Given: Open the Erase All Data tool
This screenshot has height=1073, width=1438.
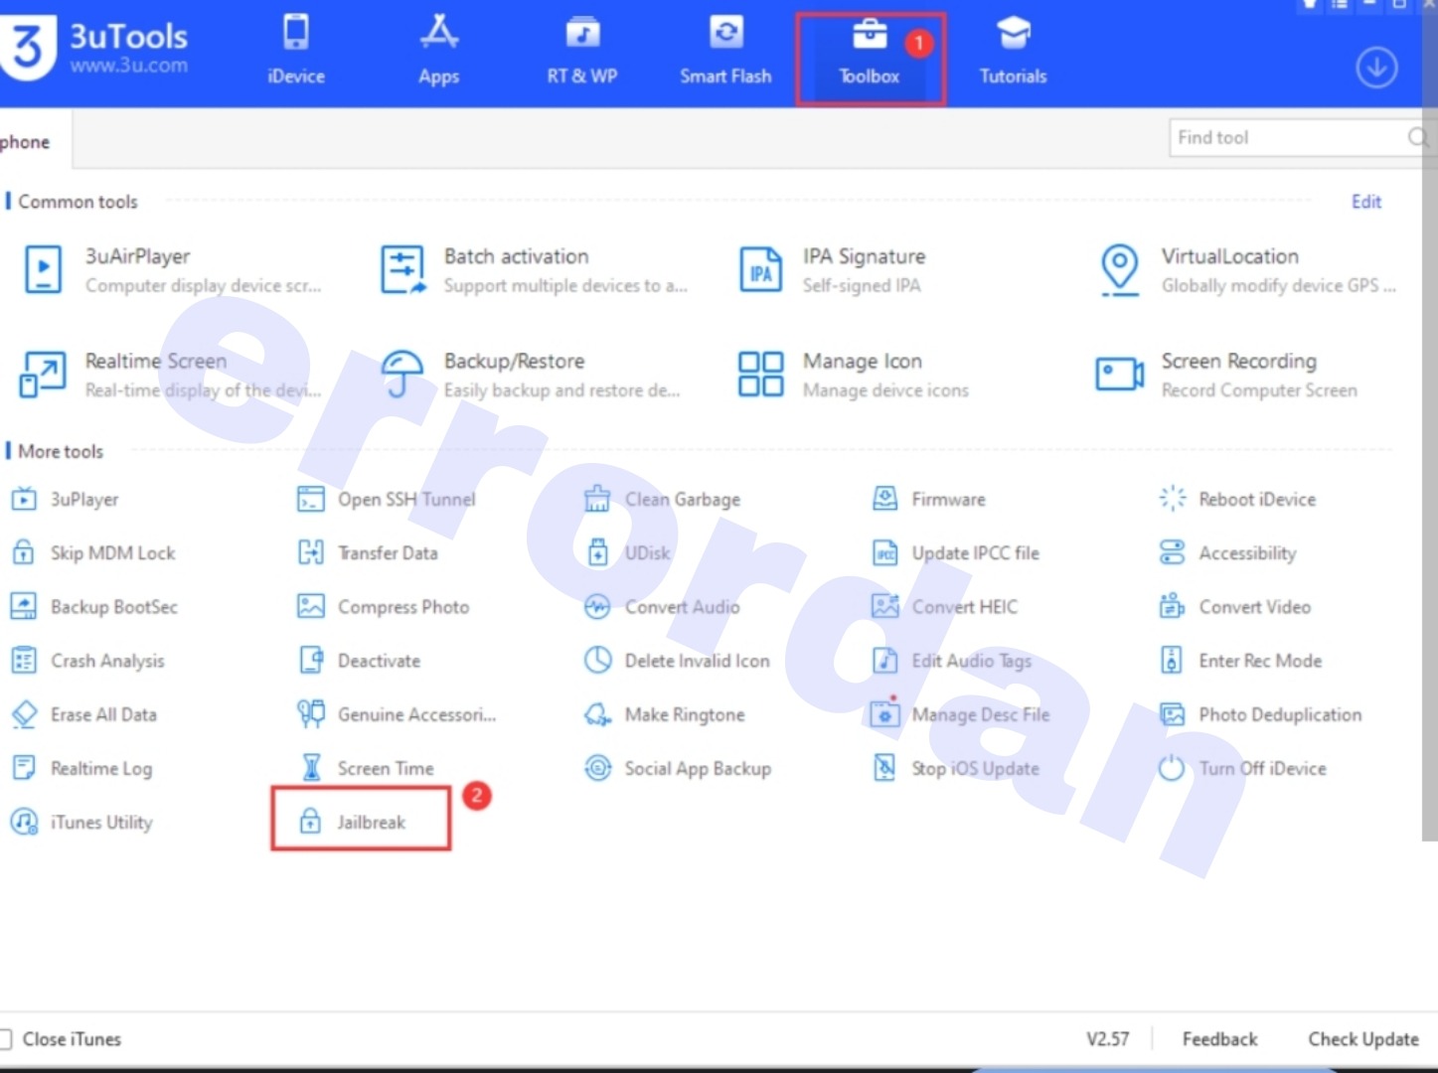Looking at the screenshot, I should 83,714.
